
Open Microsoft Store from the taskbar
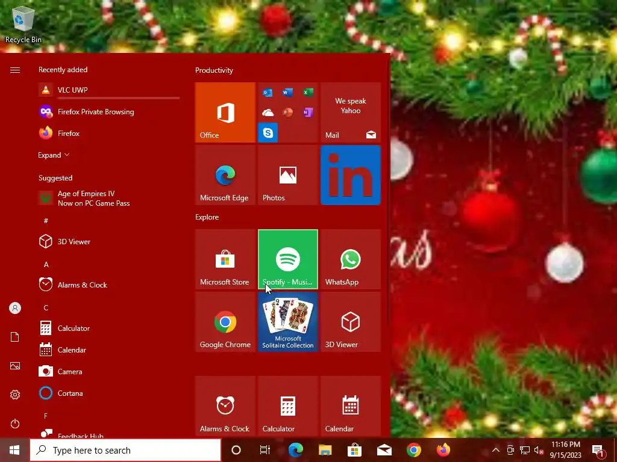coord(354,450)
